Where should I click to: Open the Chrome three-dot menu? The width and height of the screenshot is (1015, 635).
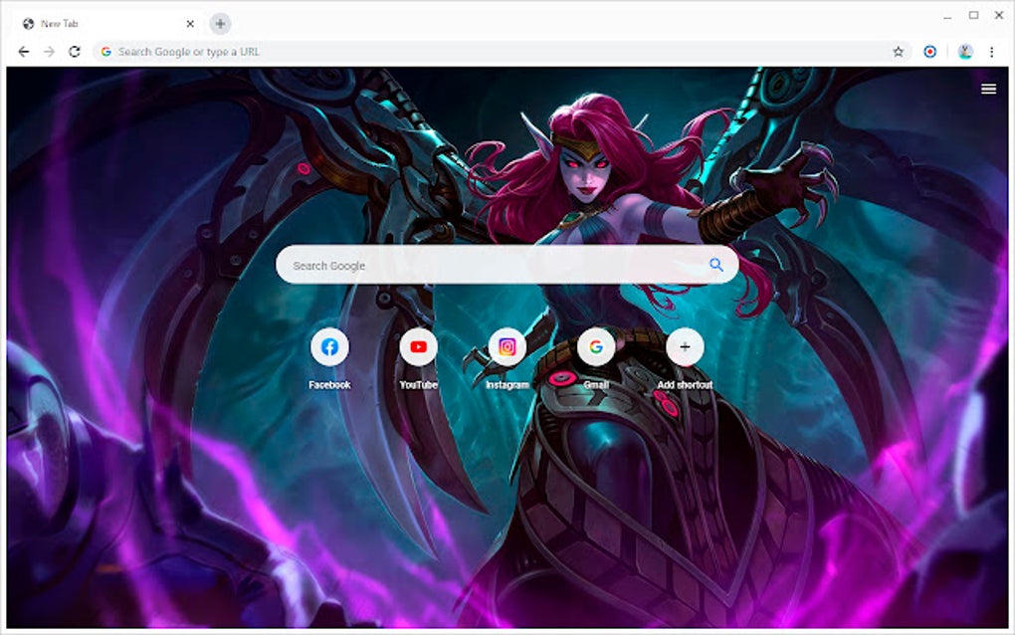[991, 52]
